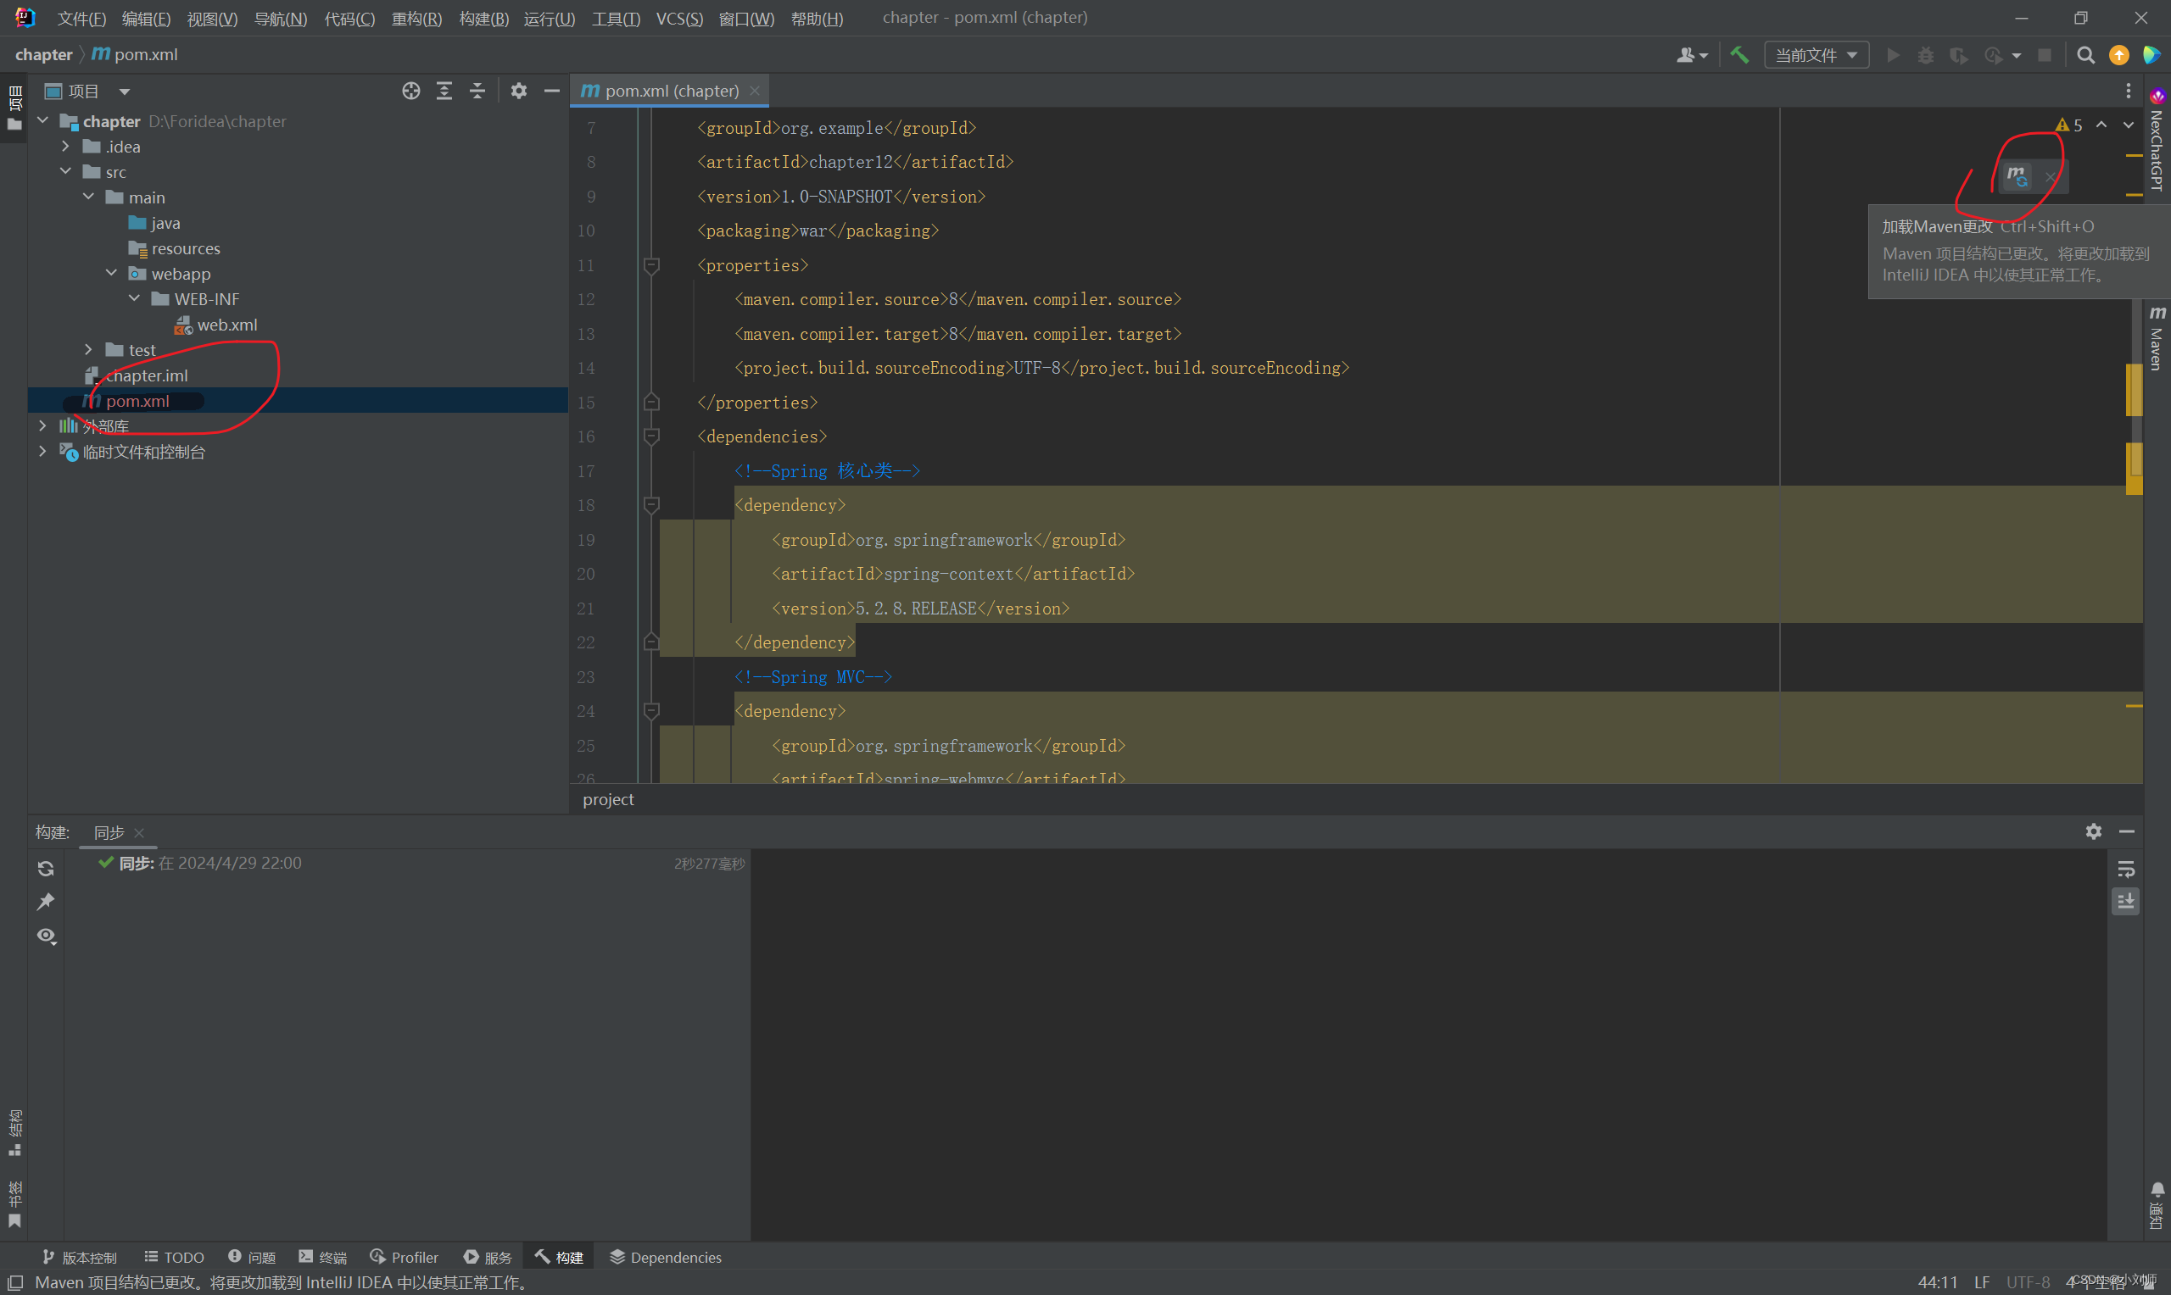Open project panel gear options
Screen dimensions: 2171x1295
coord(518,91)
